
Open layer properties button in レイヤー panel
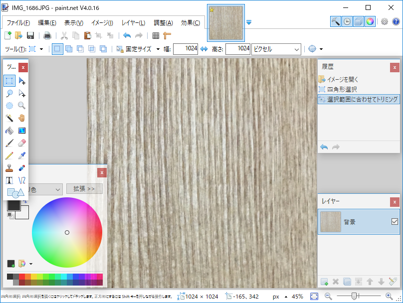click(x=393, y=282)
